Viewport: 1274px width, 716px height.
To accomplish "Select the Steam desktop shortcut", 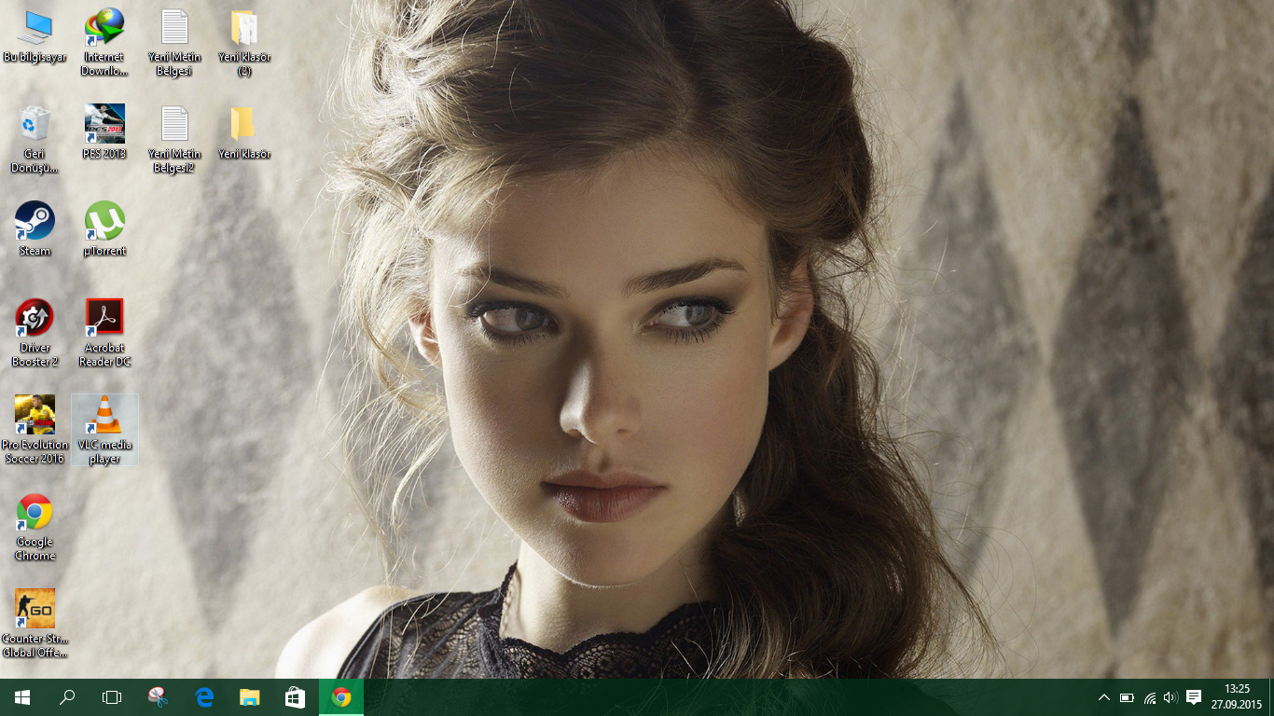I will 35,229.
